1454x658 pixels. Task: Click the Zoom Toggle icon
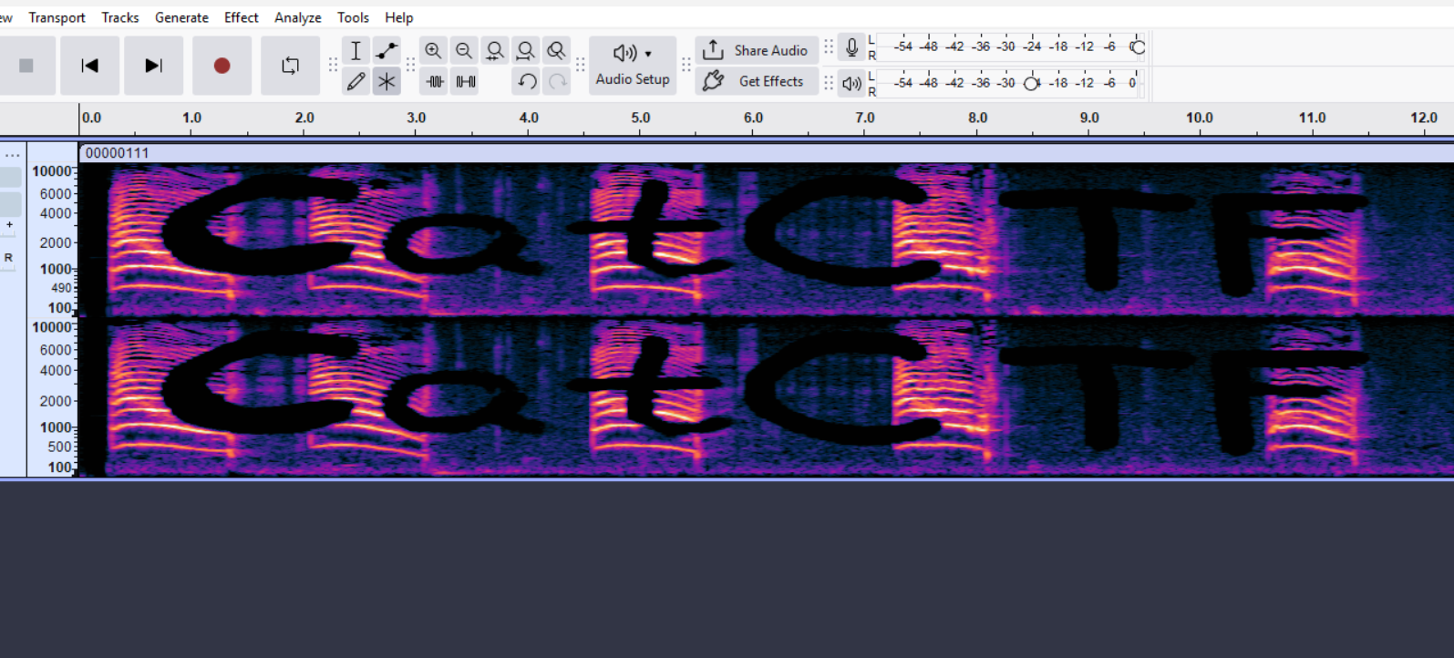point(556,50)
